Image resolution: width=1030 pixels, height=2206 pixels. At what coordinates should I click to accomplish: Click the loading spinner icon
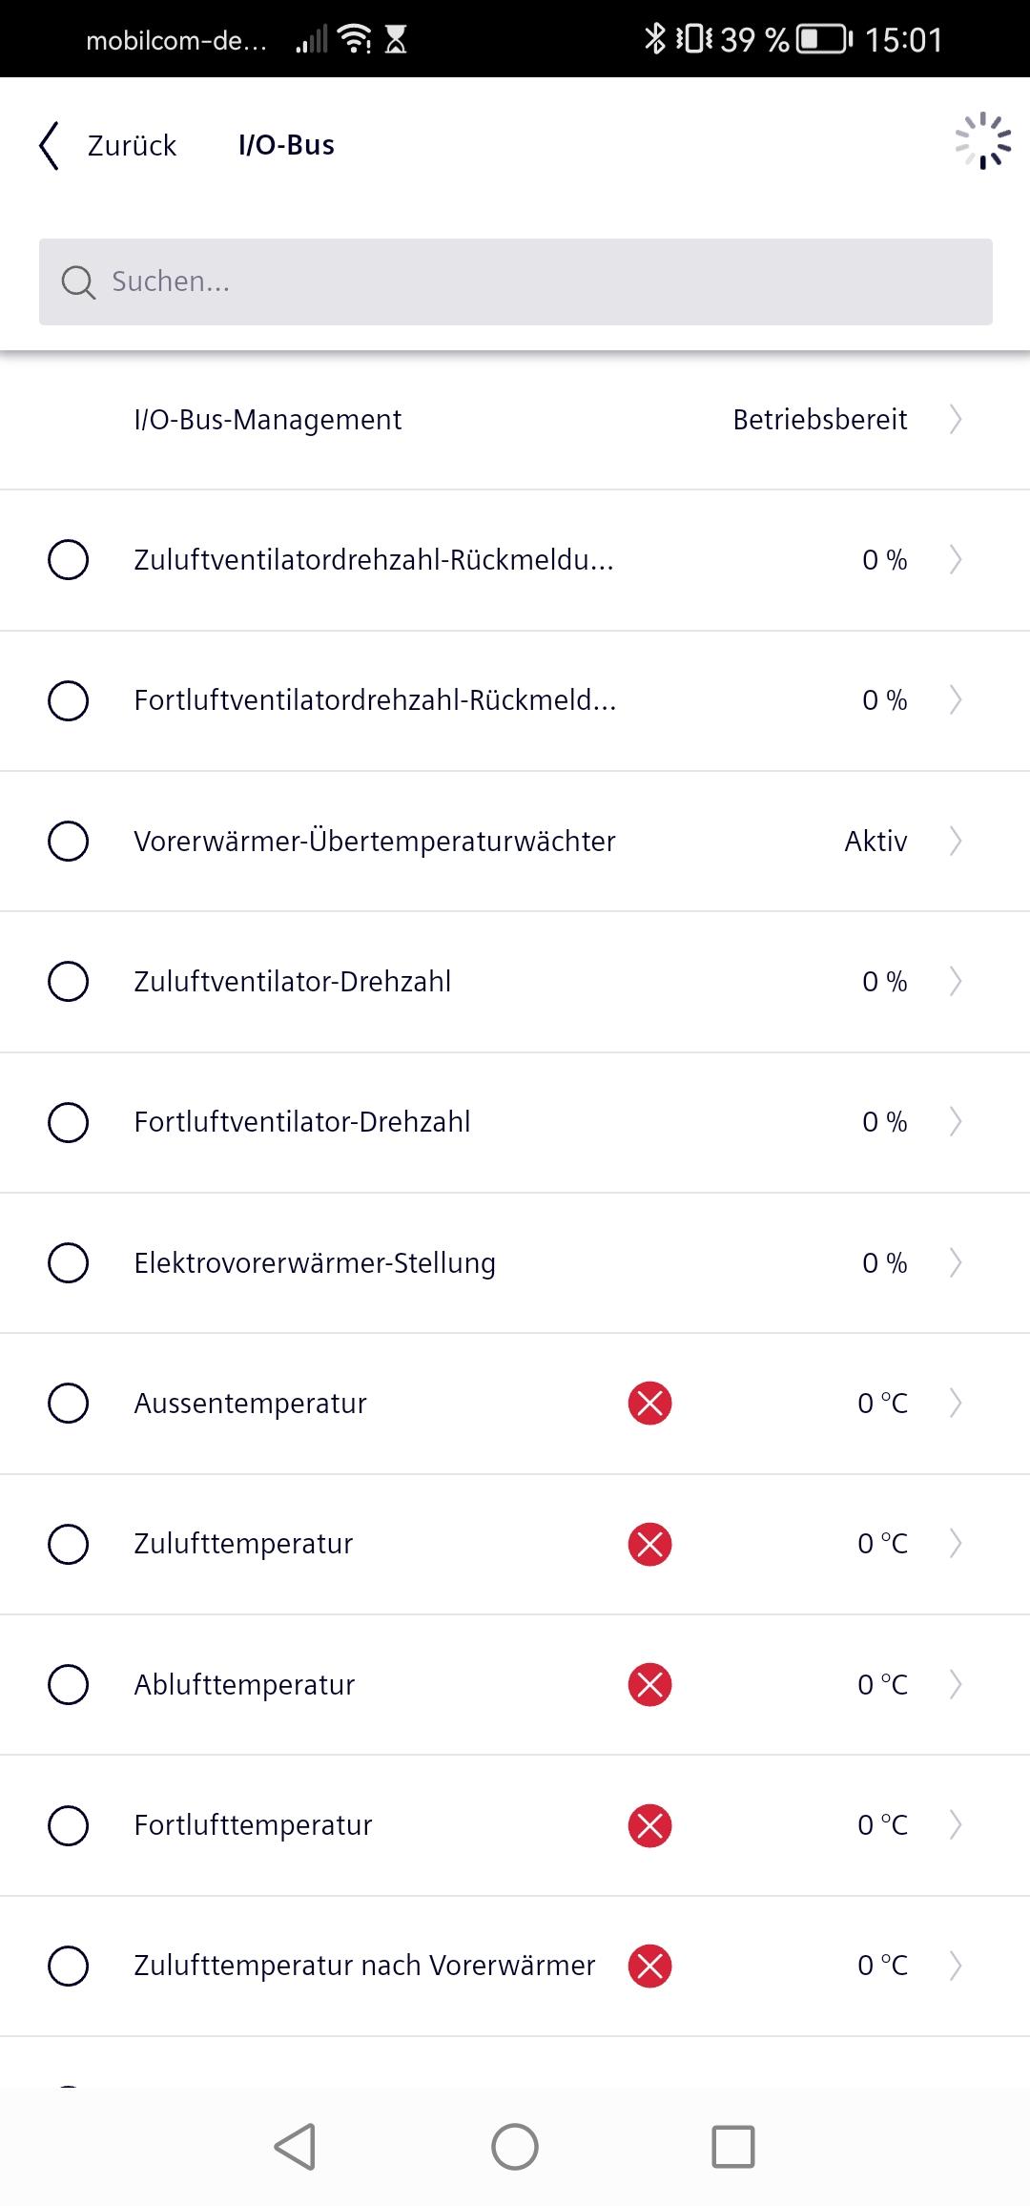tap(983, 141)
